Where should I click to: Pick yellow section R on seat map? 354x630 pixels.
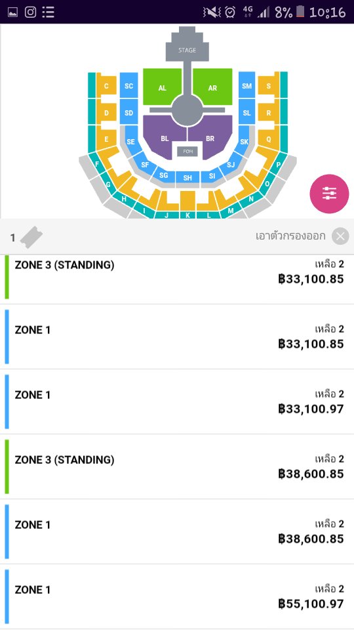click(269, 112)
